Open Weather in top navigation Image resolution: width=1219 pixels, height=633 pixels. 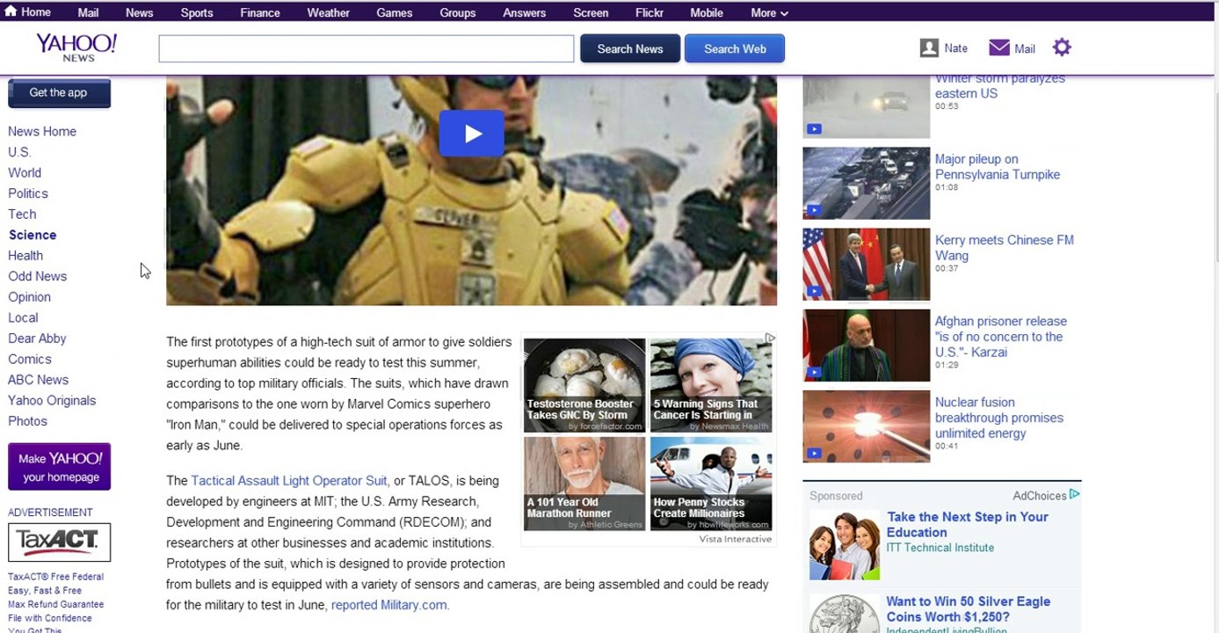coord(329,13)
